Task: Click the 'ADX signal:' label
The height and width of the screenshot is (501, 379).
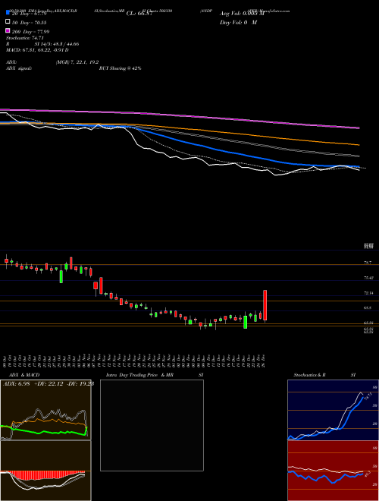Action: (x=19, y=68)
